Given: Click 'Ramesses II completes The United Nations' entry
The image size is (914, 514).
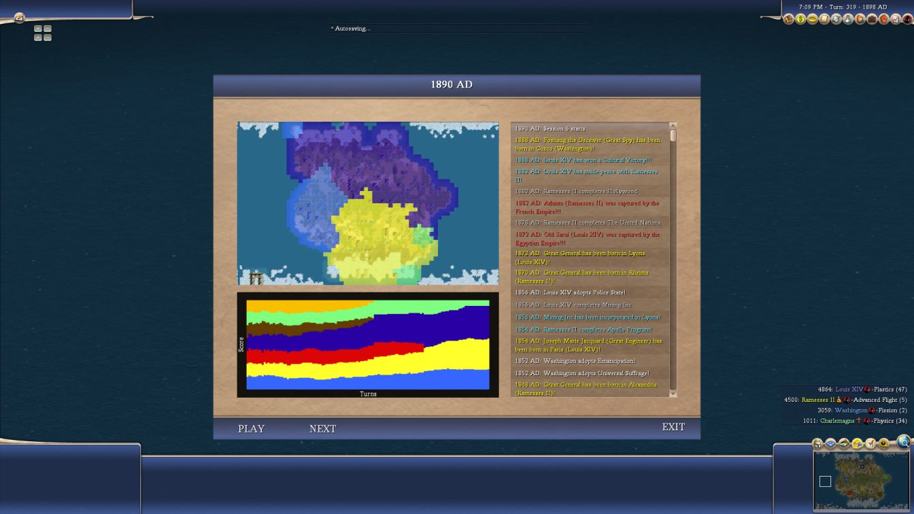Looking at the screenshot, I should [588, 223].
